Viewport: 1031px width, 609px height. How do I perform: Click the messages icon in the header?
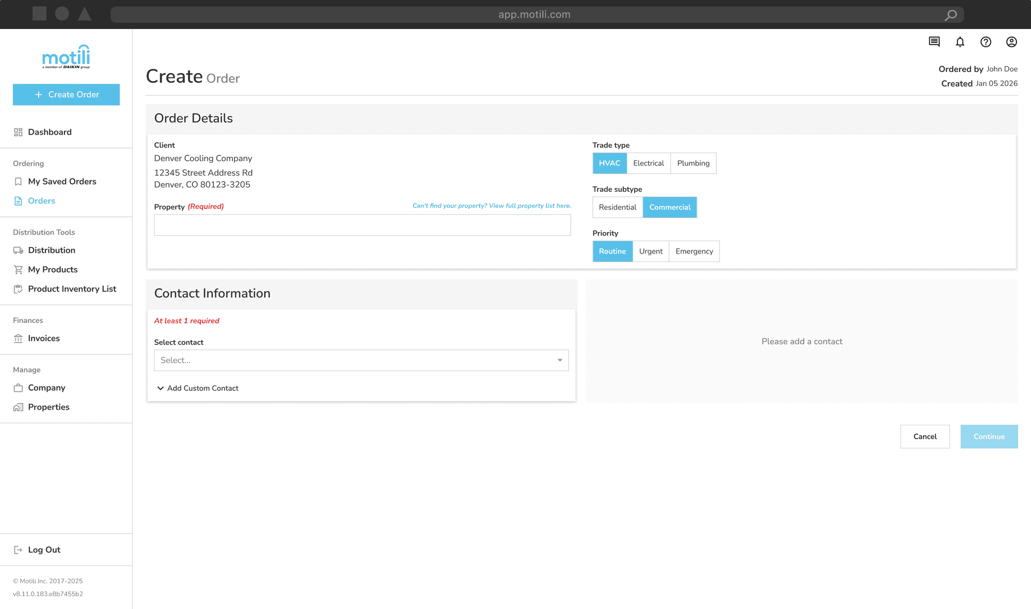934,42
